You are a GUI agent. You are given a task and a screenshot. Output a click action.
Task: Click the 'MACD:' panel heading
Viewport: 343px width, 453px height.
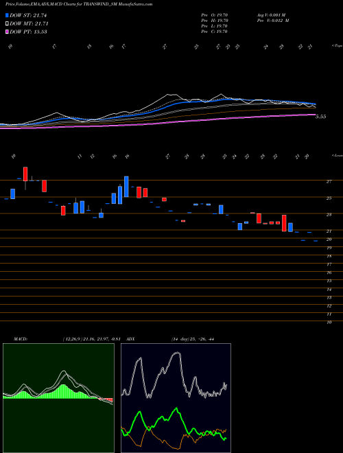pos(20,339)
